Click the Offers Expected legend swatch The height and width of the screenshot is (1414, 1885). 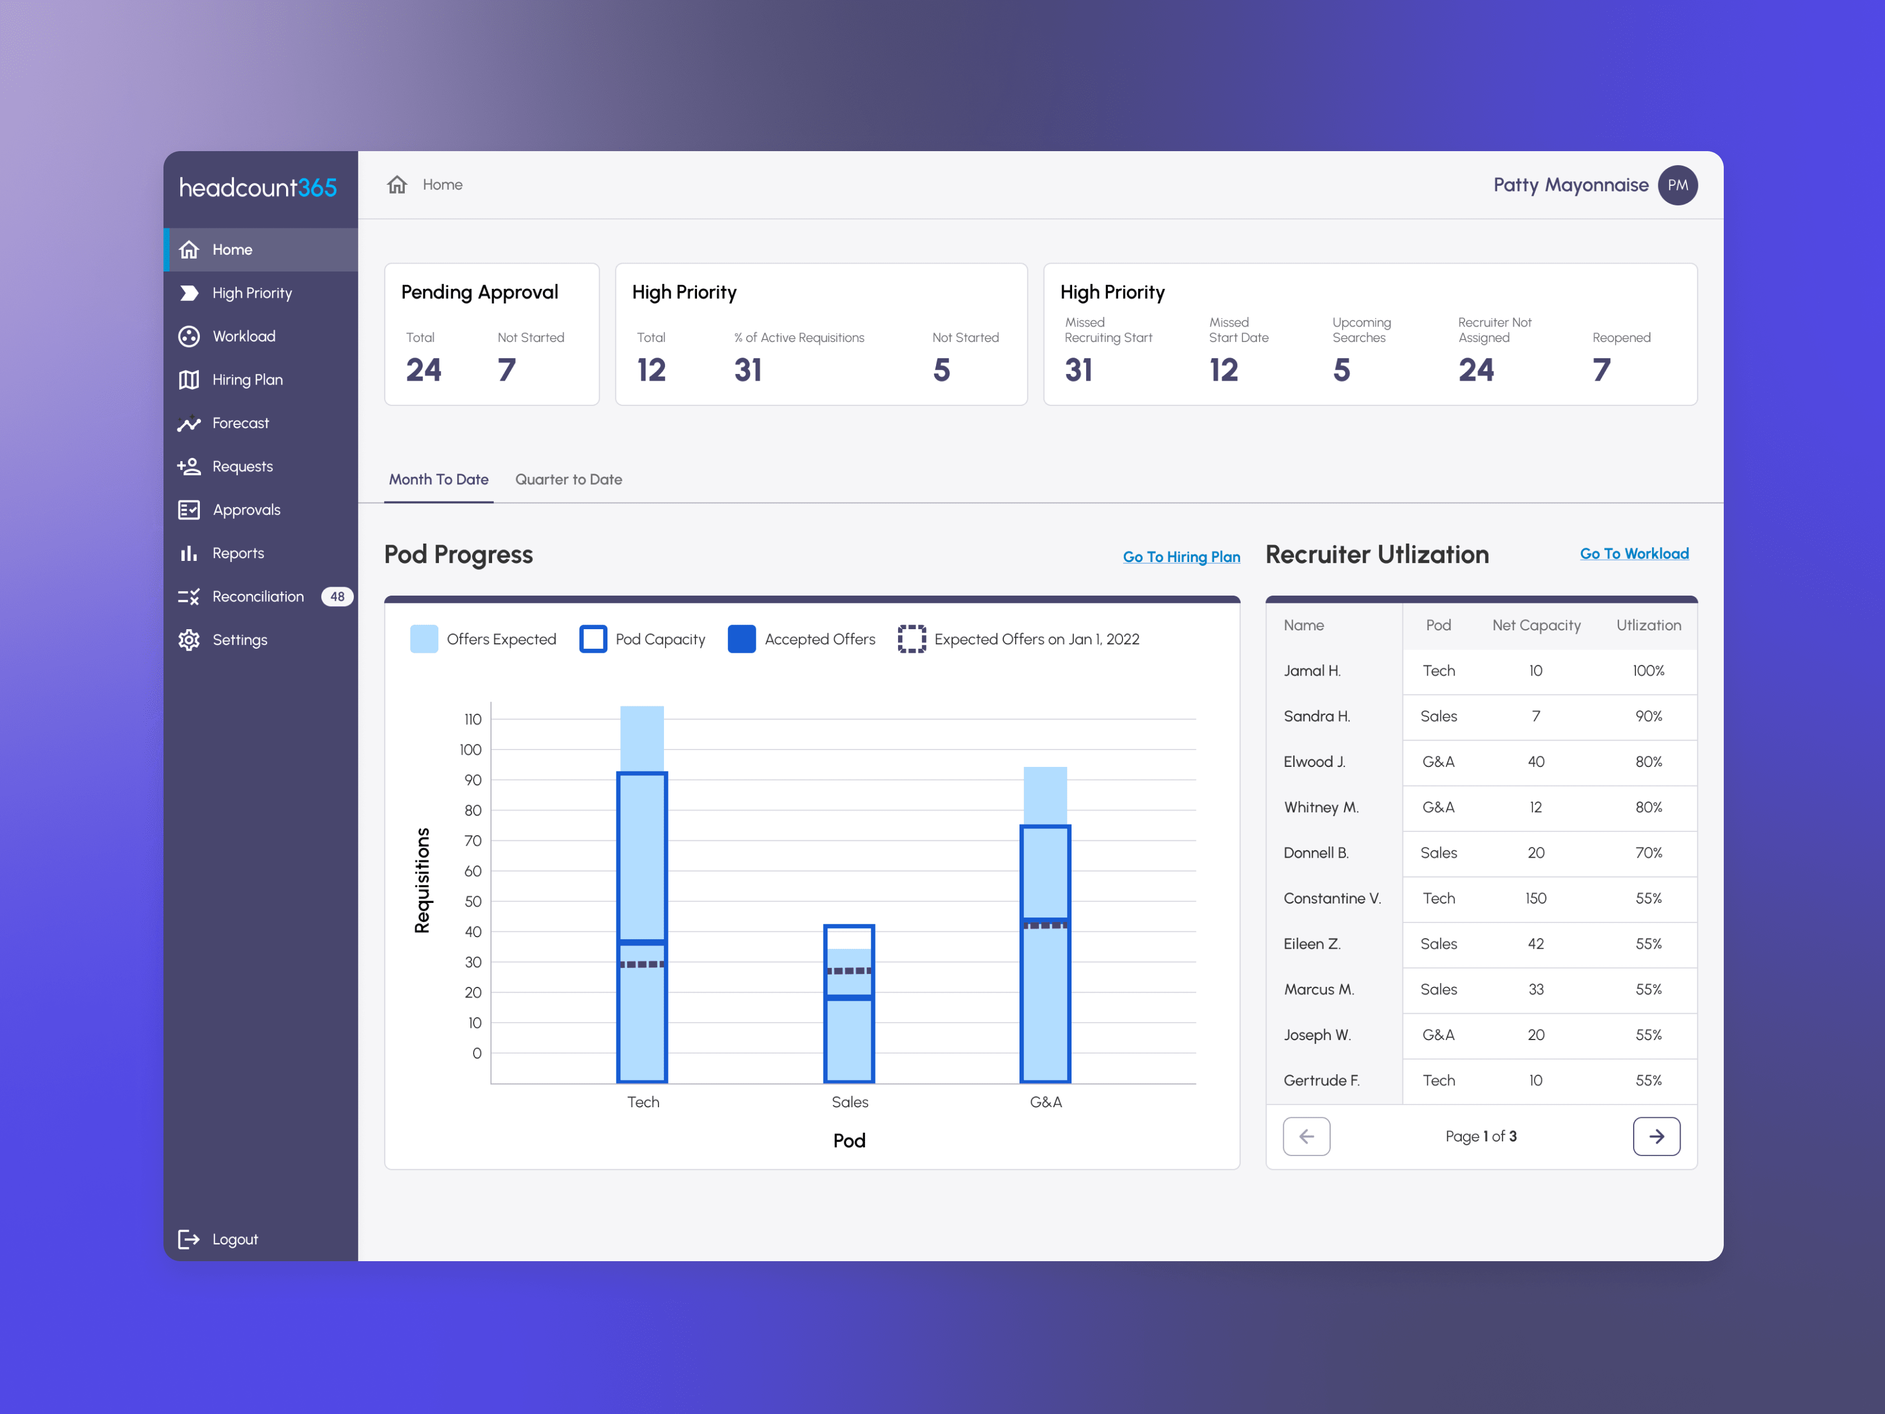point(424,639)
